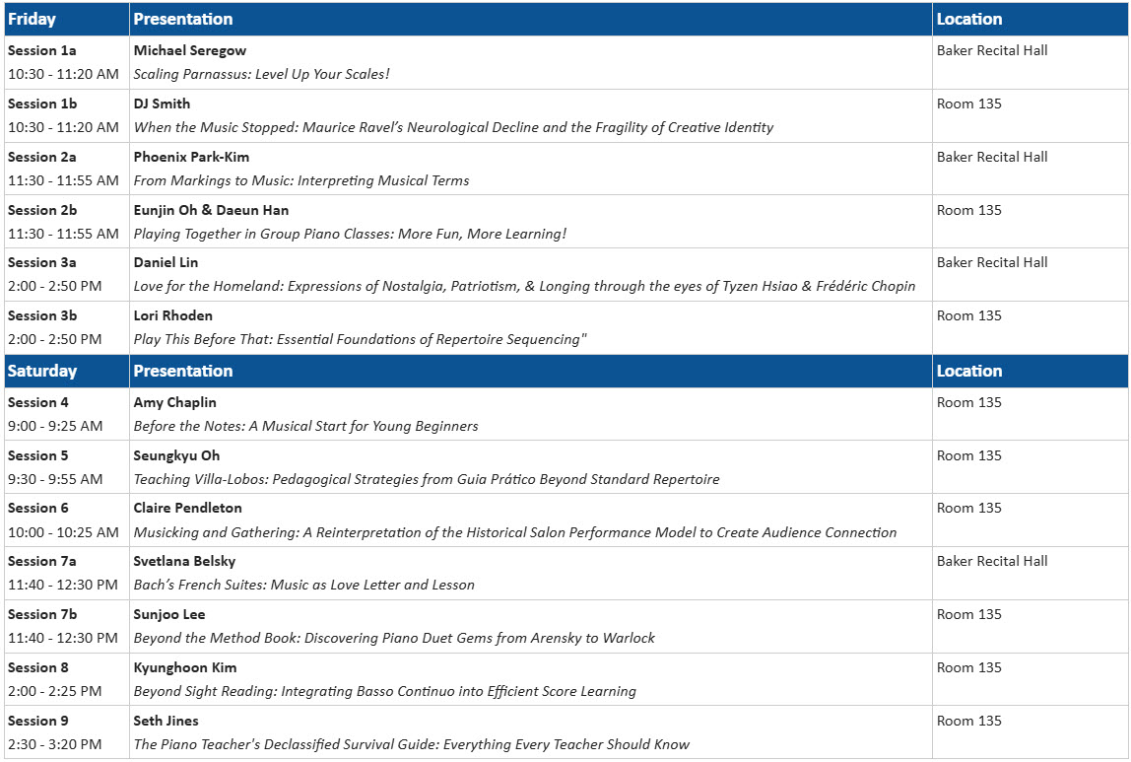Click Eunjin Oh & Daeun Han
This screenshot has height=762, width=1131.
pyautogui.click(x=211, y=211)
